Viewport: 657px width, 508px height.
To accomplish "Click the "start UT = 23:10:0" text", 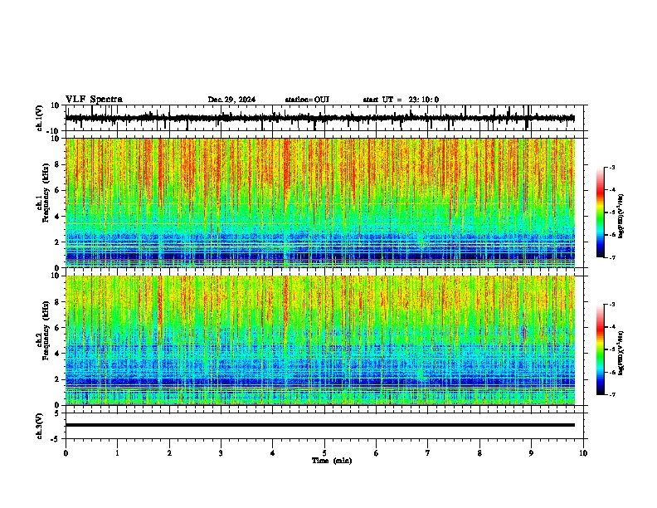I will click(x=401, y=100).
